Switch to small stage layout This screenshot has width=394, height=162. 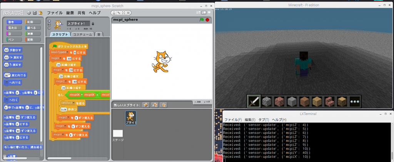tap(199, 13)
